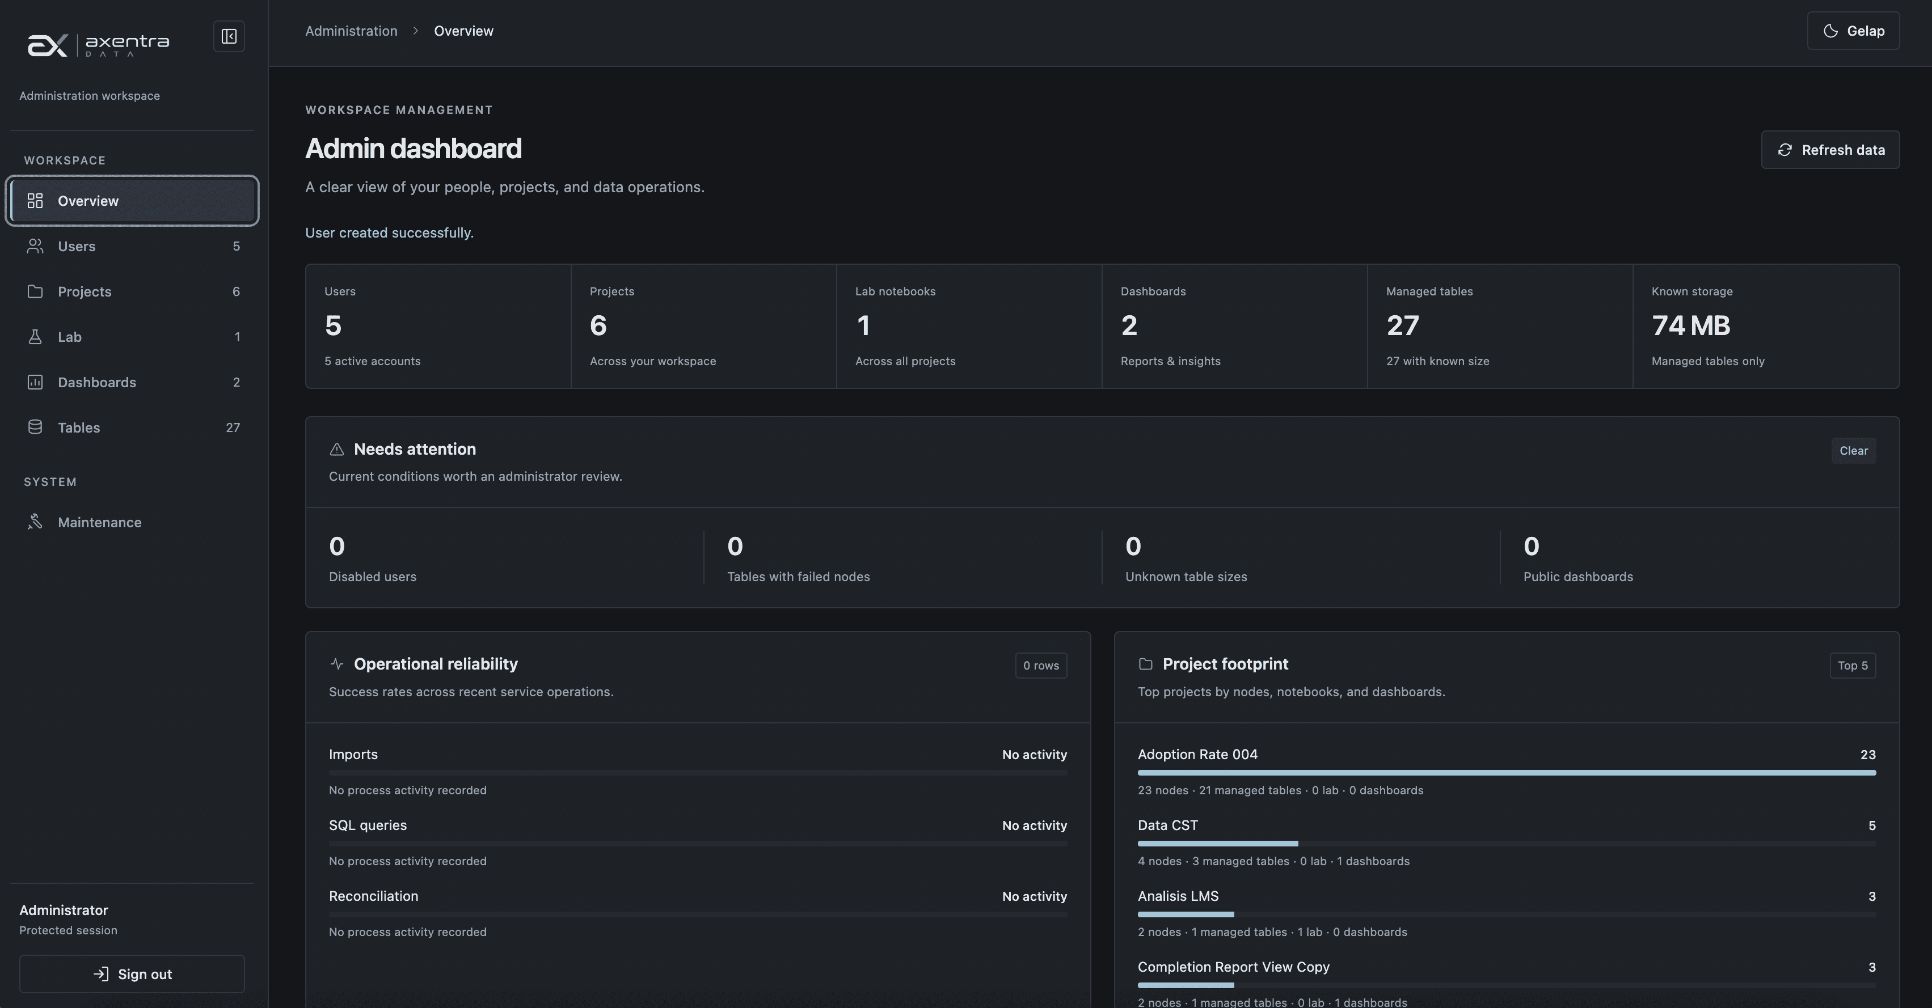This screenshot has height=1008, width=1932.
Task: Click the Disabled users count
Action: point(337,547)
